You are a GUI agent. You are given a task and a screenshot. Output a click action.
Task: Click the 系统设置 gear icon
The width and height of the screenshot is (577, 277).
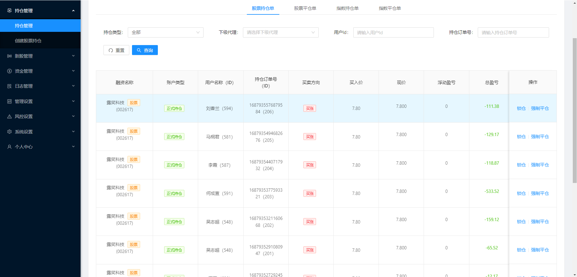pyautogui.click(x=9, y=132)
